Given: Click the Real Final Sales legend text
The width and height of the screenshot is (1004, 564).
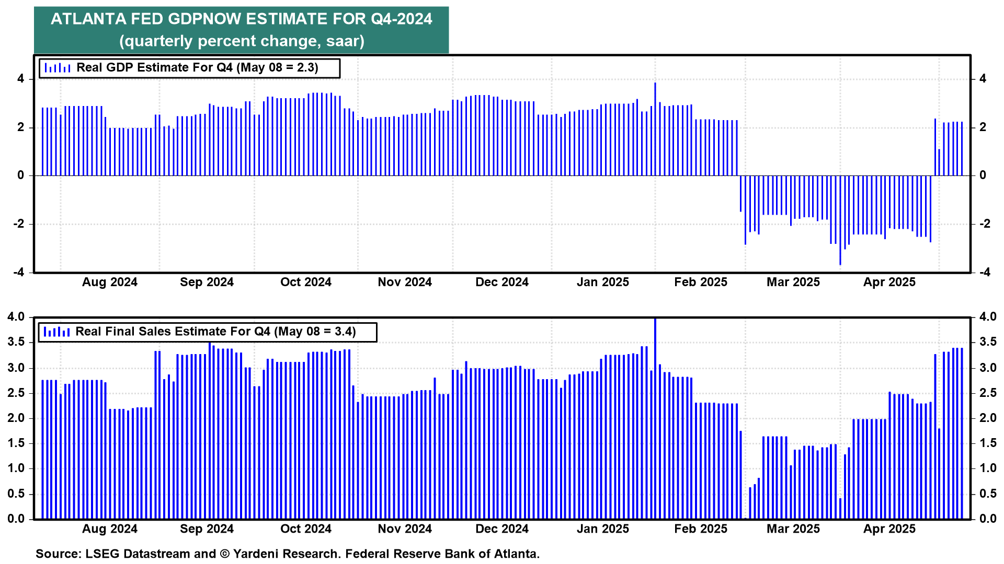Looking at the screenshot, I should 215,332.
